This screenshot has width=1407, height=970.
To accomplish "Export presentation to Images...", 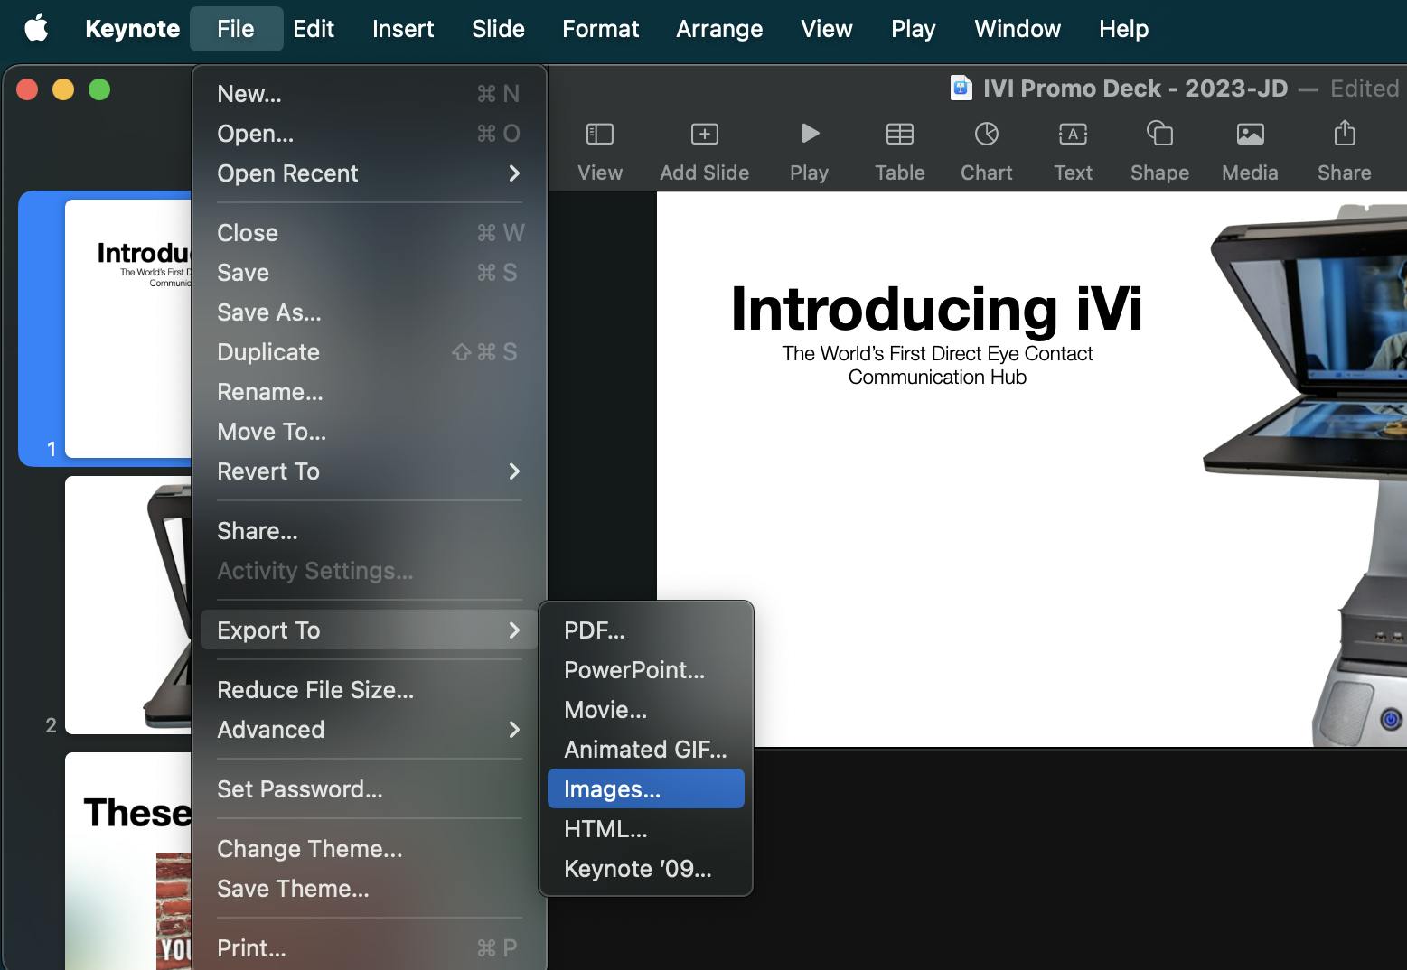I will point(646,789).
